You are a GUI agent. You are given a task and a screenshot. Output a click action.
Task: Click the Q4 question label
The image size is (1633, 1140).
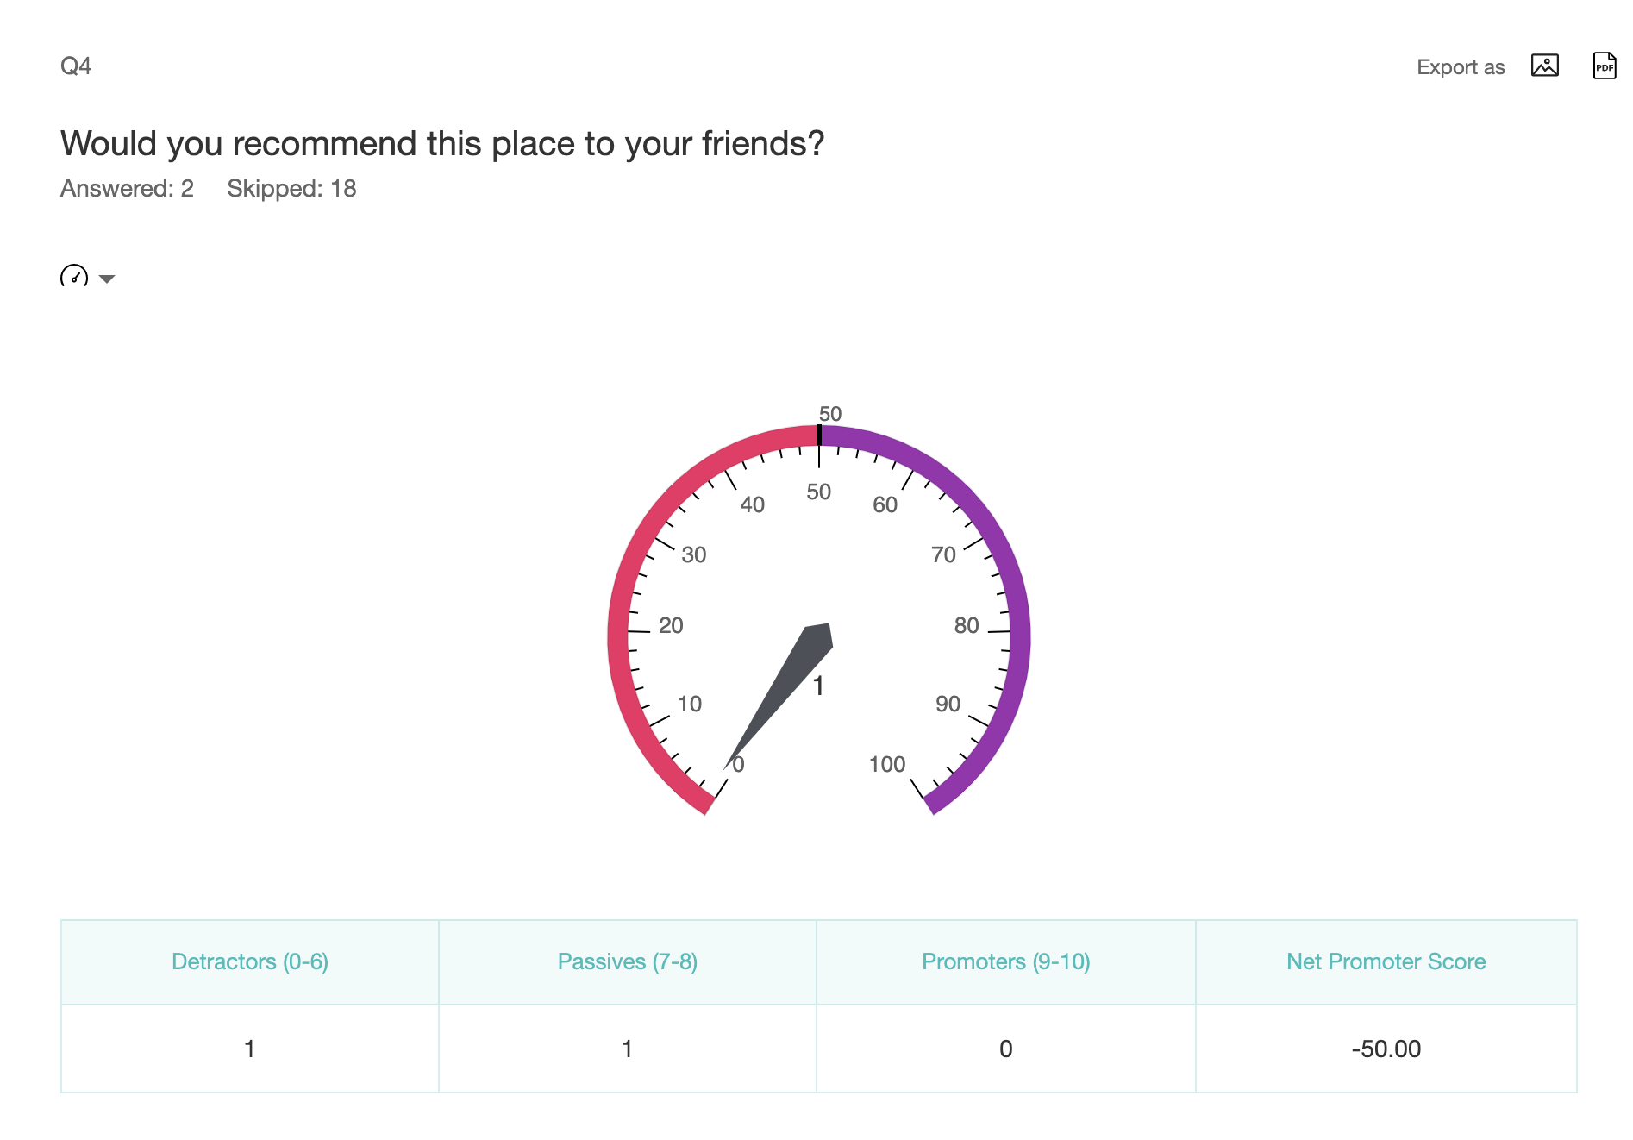point(76,66)
